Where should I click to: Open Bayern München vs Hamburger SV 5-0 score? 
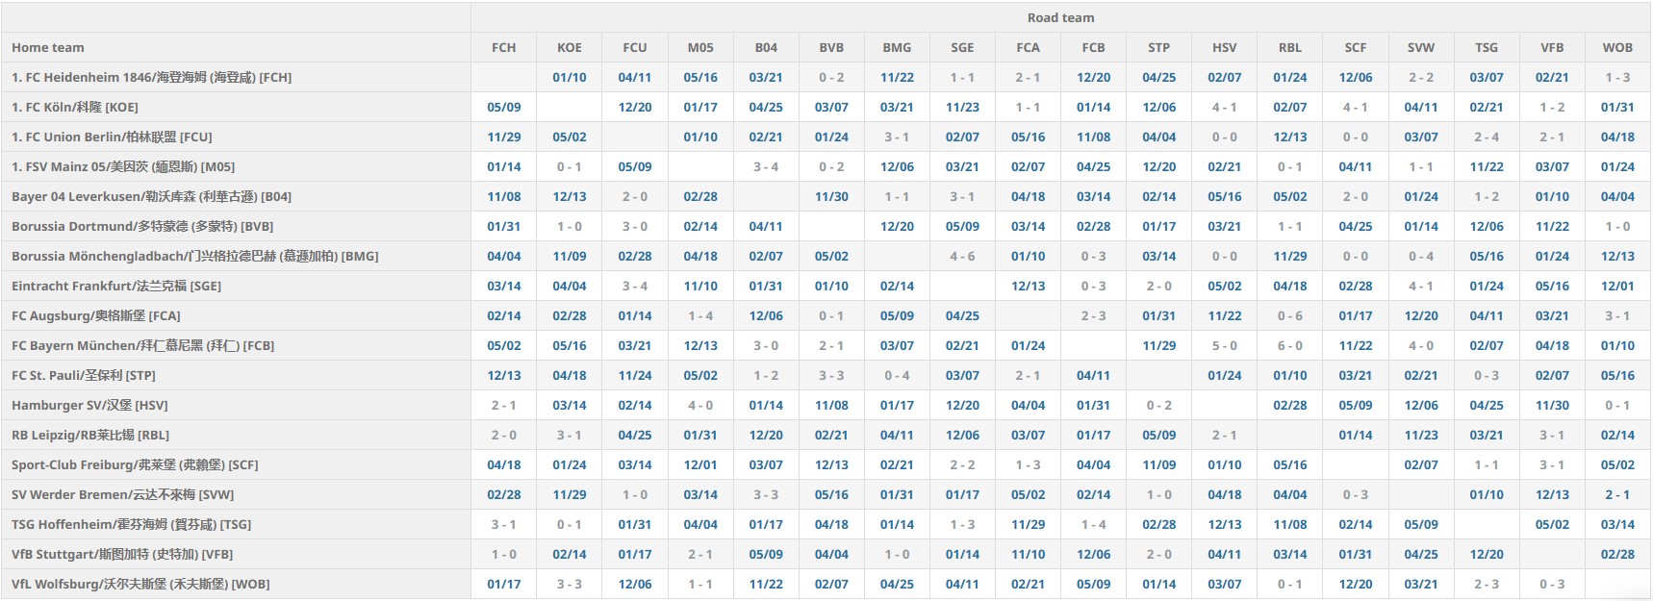coord(1224,345)
